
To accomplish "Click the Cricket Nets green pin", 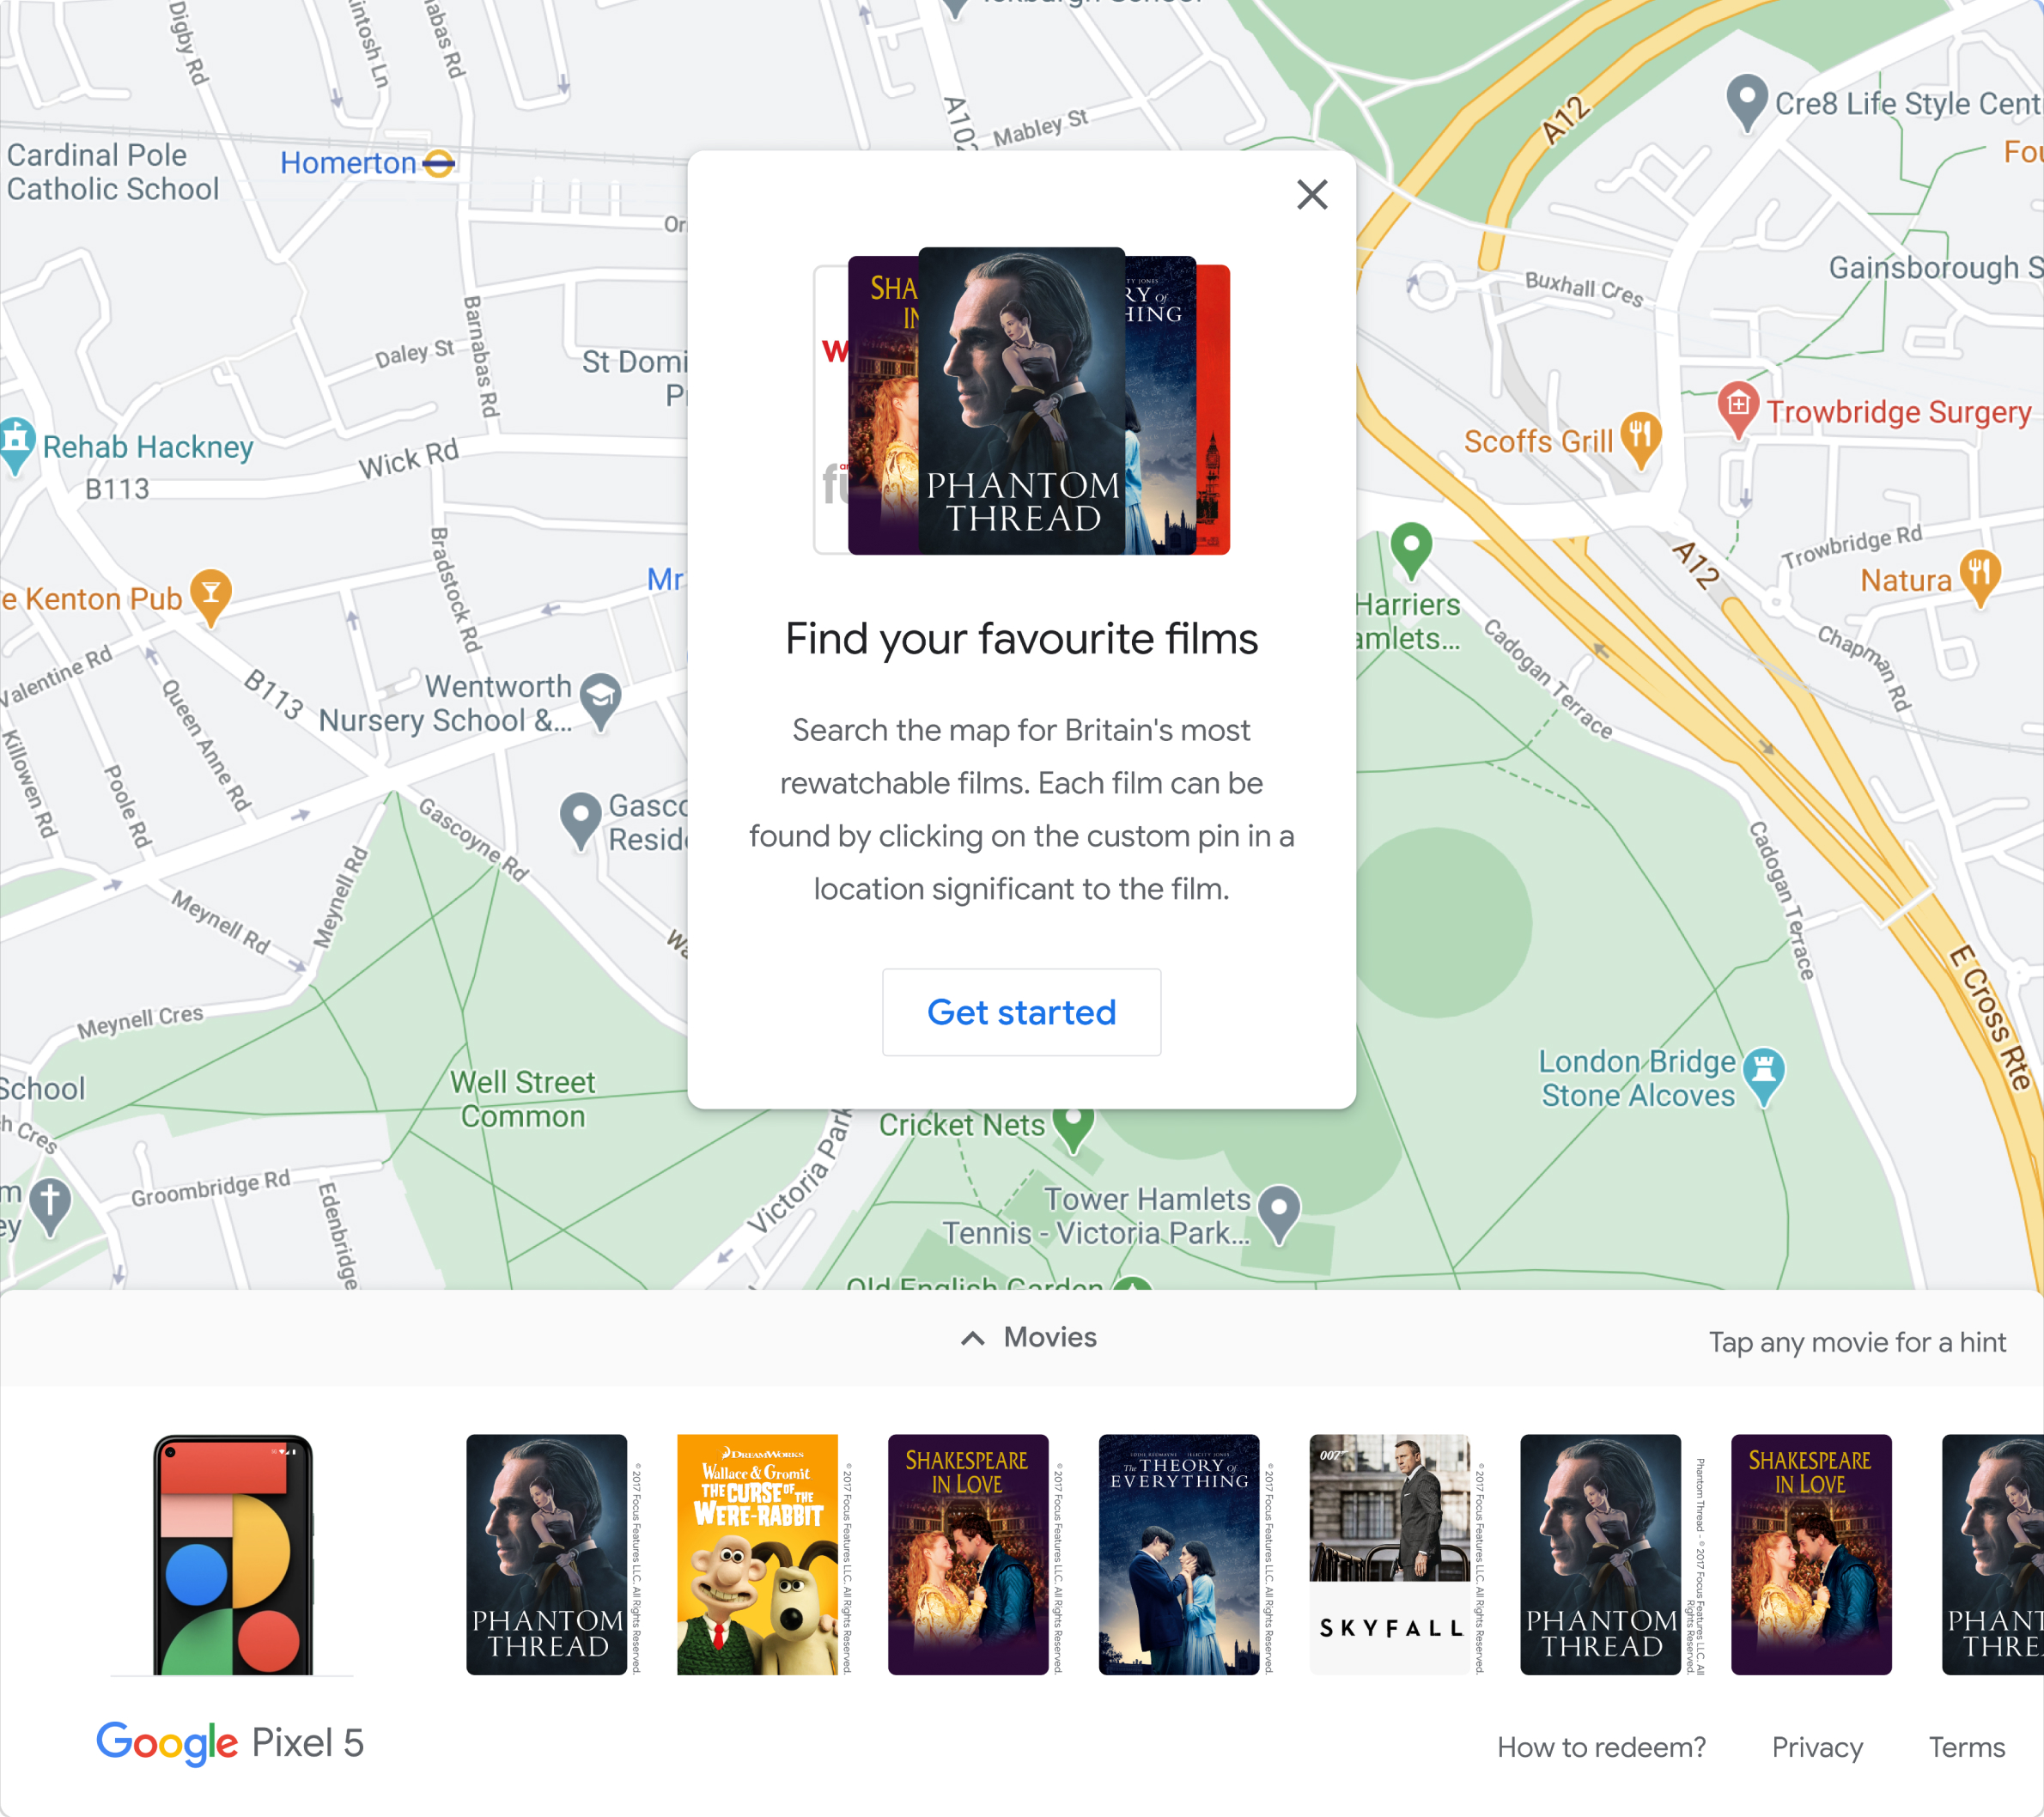I will point(1073,1127).
